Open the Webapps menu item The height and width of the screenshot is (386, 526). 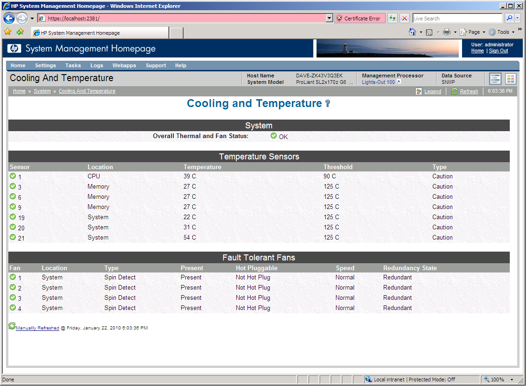[124, 65]
